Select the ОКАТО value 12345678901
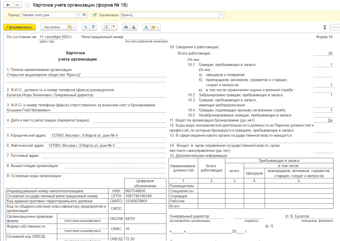The width and height of the screenshot is (340, 241). [136, 201]
